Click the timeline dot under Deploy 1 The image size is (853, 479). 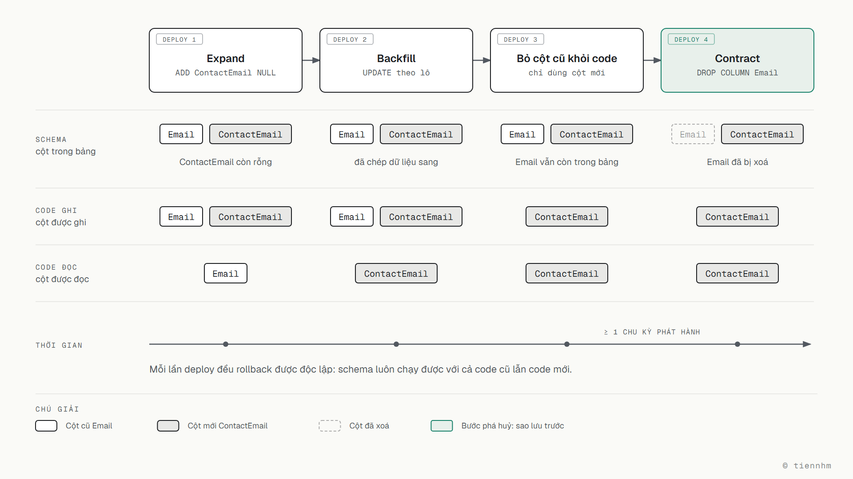click(x=226, y=344)
